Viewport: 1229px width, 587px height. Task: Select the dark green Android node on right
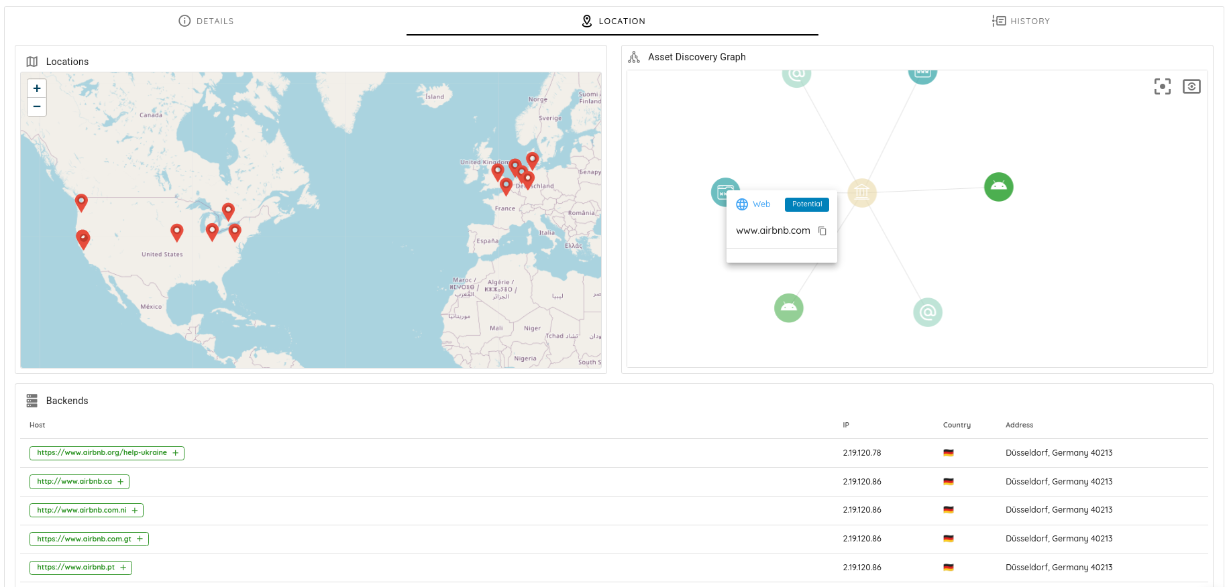[999, 186]
